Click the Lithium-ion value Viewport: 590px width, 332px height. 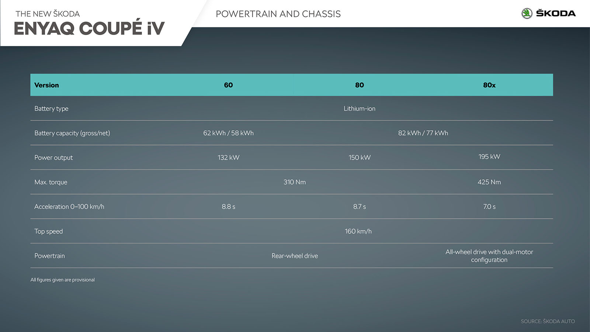(359, 108)
